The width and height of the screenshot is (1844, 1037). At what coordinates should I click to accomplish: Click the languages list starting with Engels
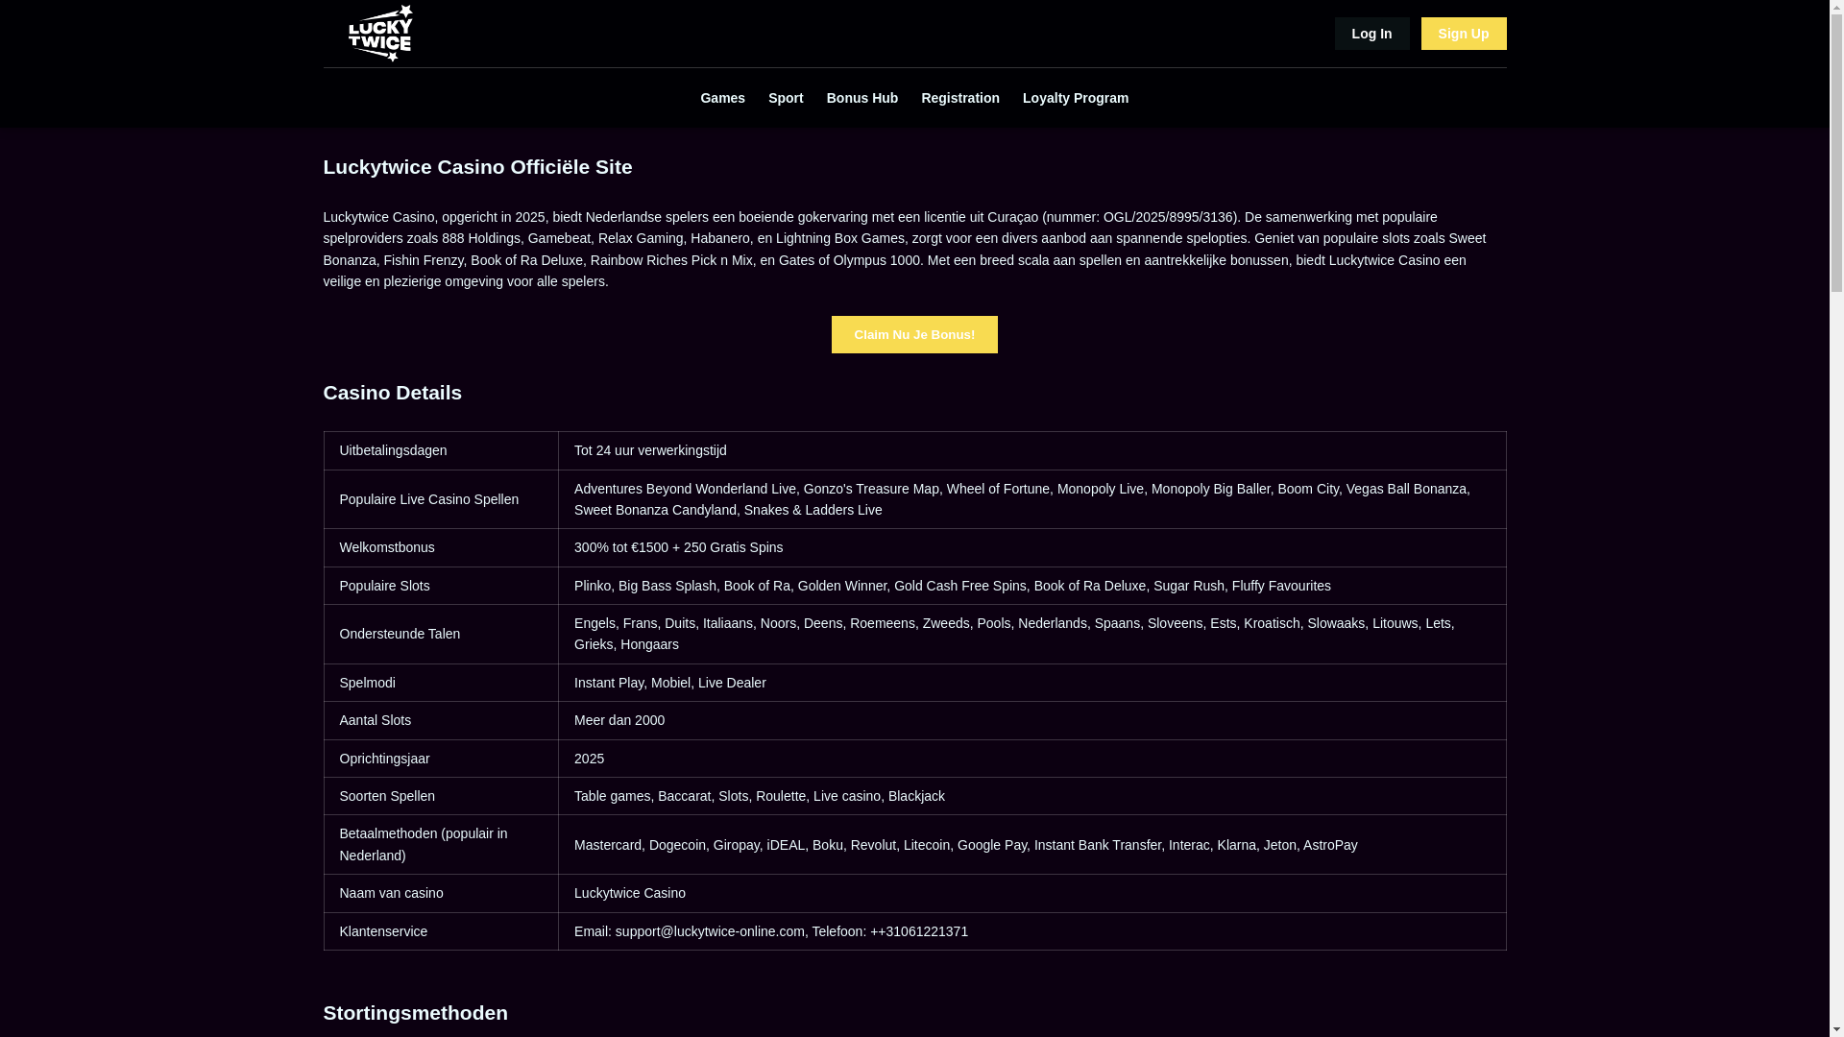(1031, 634)
